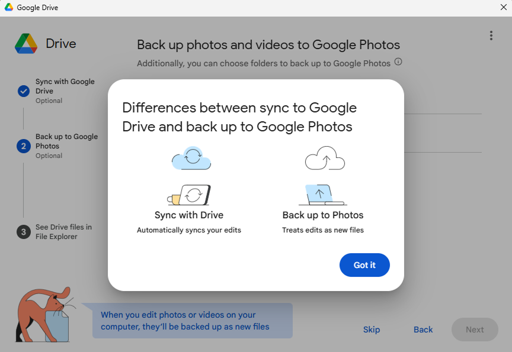Select the step 1 checkmark icon
Screen dimensions: 512x352
click(x=24, y=91)
